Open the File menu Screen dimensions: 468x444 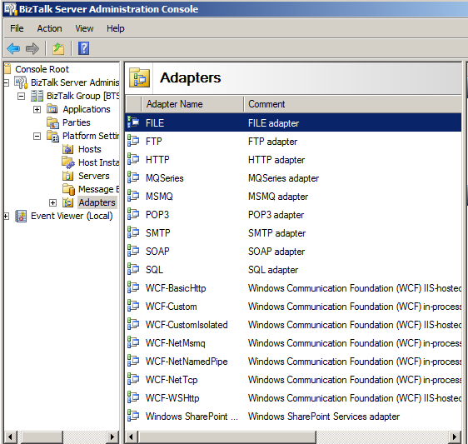[x=17, y=28]
